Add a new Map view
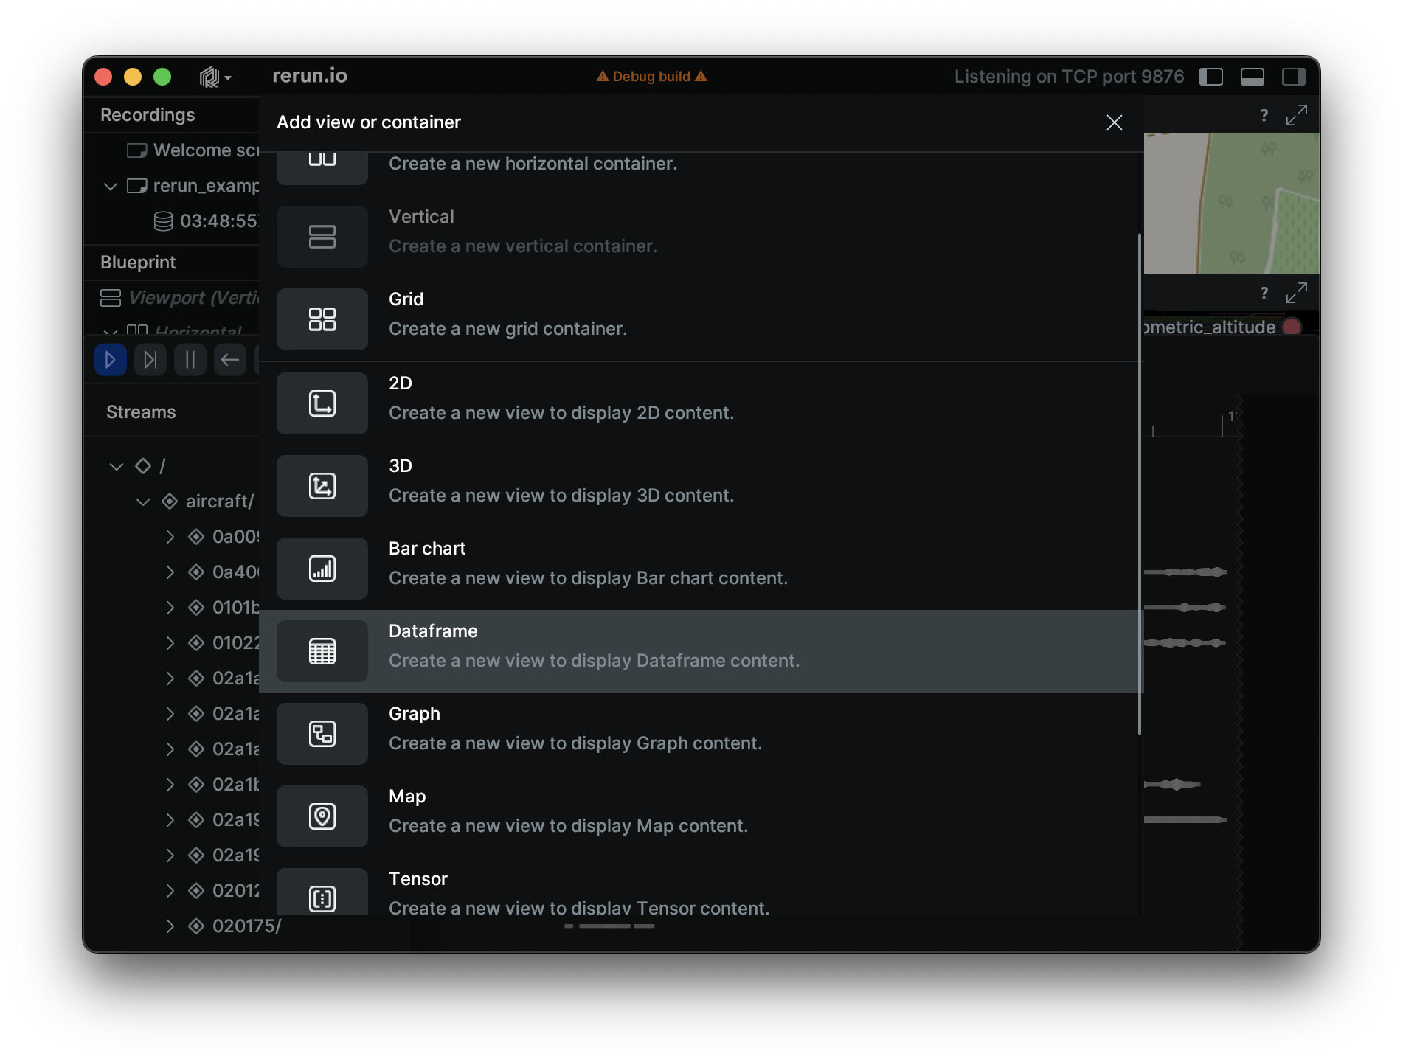 point(701,816)
